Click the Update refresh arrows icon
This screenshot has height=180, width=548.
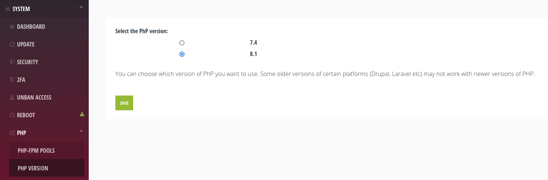pyautogui.click(x=12, y=44)
